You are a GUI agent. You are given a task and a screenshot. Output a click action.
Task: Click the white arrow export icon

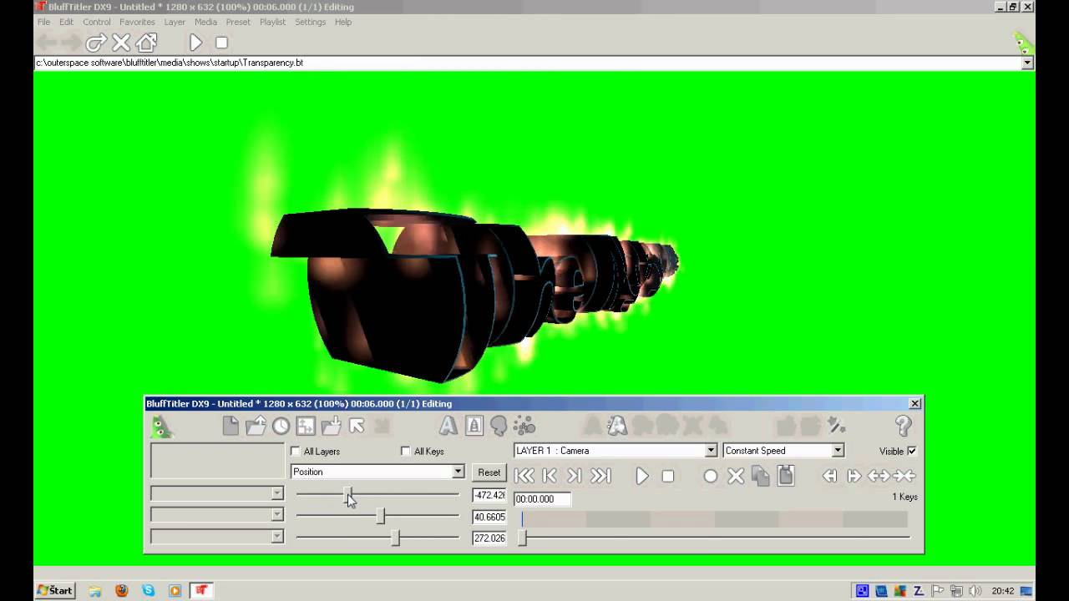coord(357,426)
